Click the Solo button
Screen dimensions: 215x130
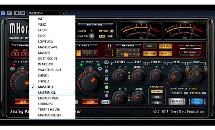pyautogui.click(x=150, y=46)
